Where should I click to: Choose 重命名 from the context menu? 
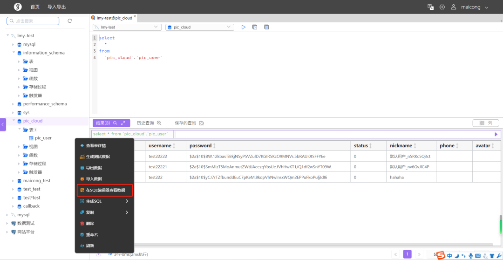[104, 235]
